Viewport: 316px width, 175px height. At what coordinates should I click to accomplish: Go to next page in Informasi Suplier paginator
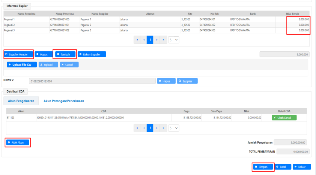157,39
